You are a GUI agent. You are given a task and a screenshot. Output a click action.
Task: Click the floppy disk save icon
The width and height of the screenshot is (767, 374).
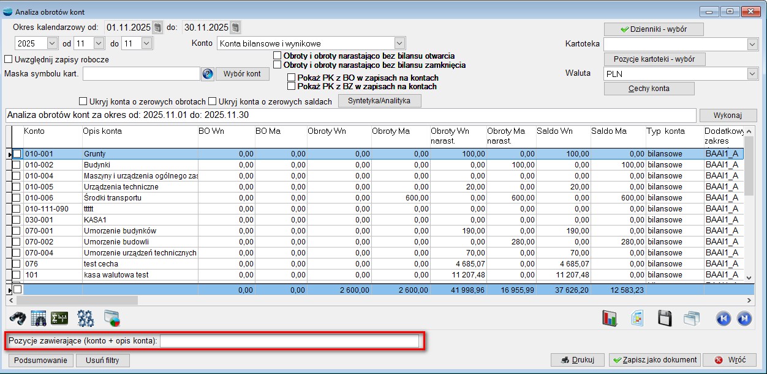pyautogui.click(x=665, y=318)
